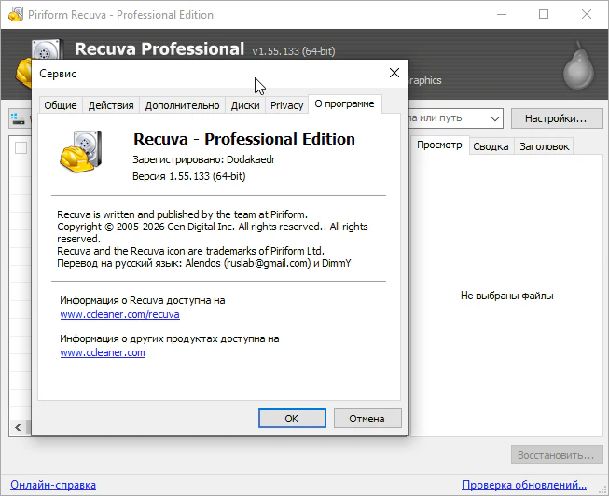The height and width of the screenshot is (496, 609).
Task: Open the www.ccleaner.com link
Action: [x=103, y=352]
